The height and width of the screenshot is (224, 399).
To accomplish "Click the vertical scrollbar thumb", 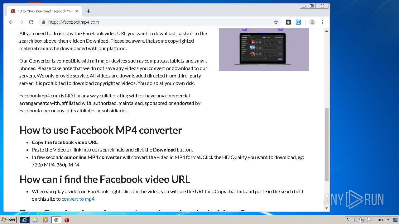I will (x=327, y=144).
